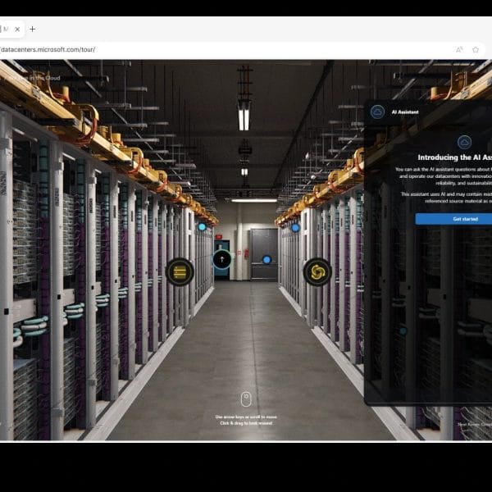
Task: Close the current browser tab
Action: pyautogui.click(x=17, y=30)
